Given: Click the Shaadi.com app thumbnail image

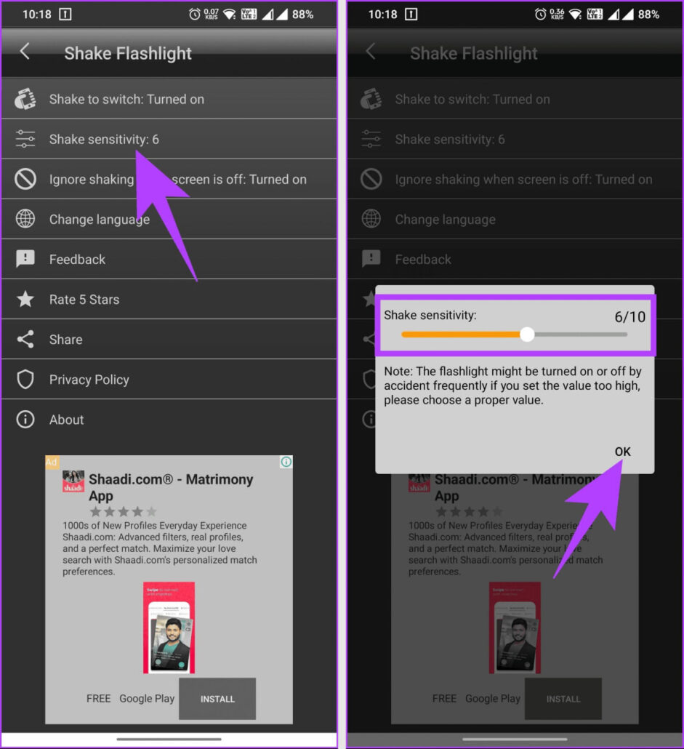Looking at the screenshot, I should coord(169,627).
